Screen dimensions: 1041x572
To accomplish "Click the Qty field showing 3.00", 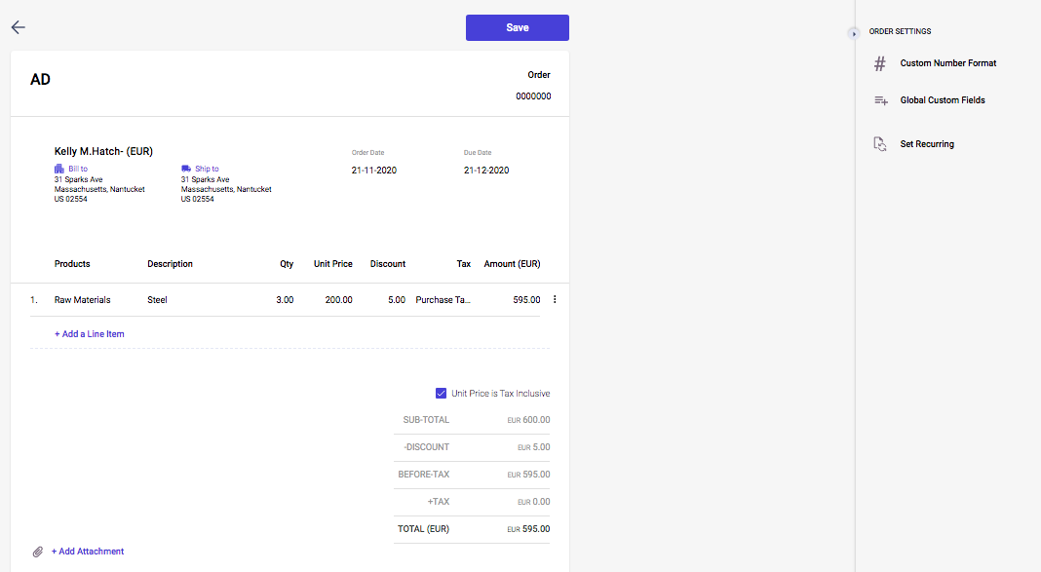I will pyautogui.click(x=285, y=299).
